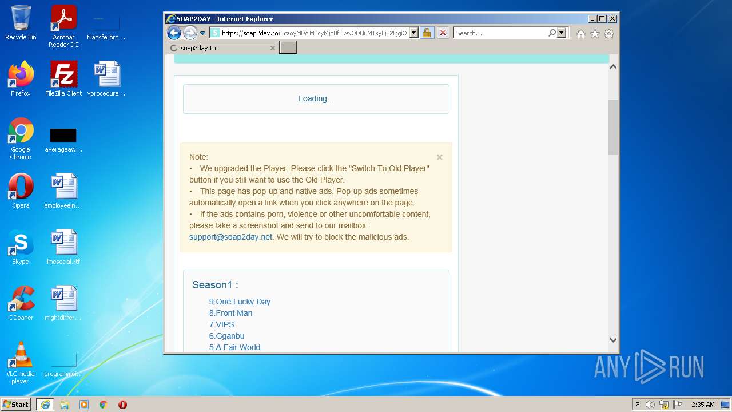Open the Favorites star
Image resolution: width=732 pixels, height=412 pixels.
point(595,34)
